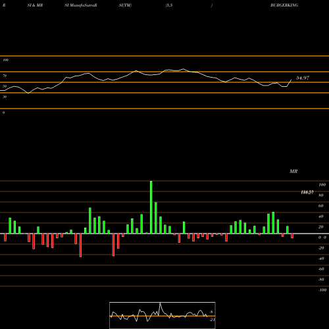Click the RSI value 54.97
This screenshot has height=329, width=329.
coord(303,78)
